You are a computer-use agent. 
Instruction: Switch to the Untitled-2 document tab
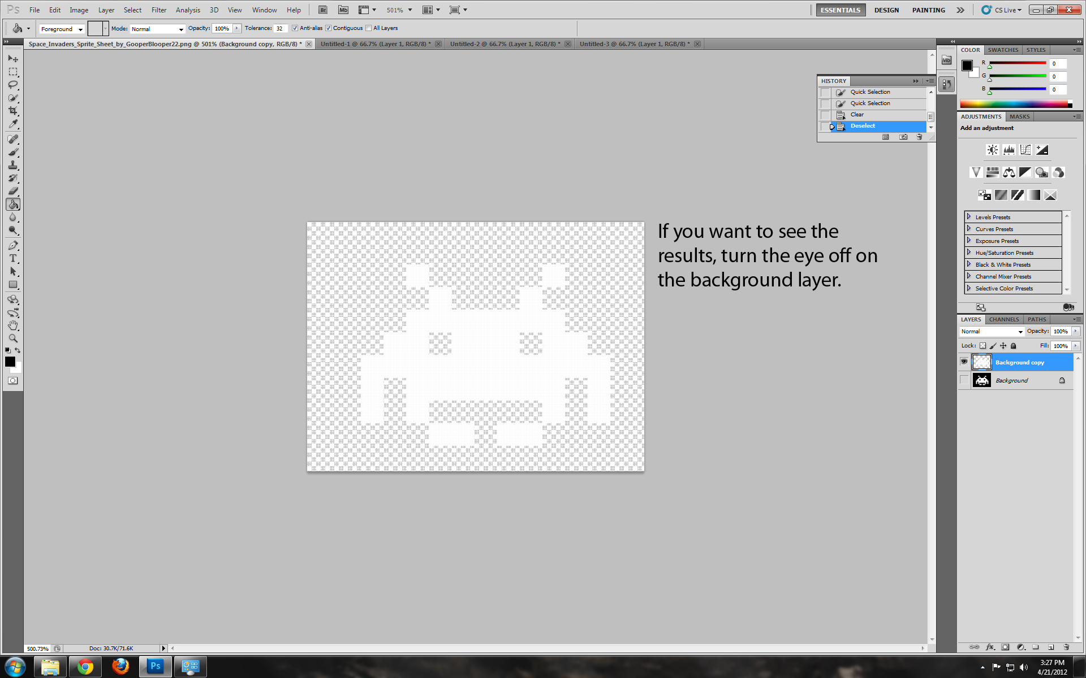coord(505,44)
